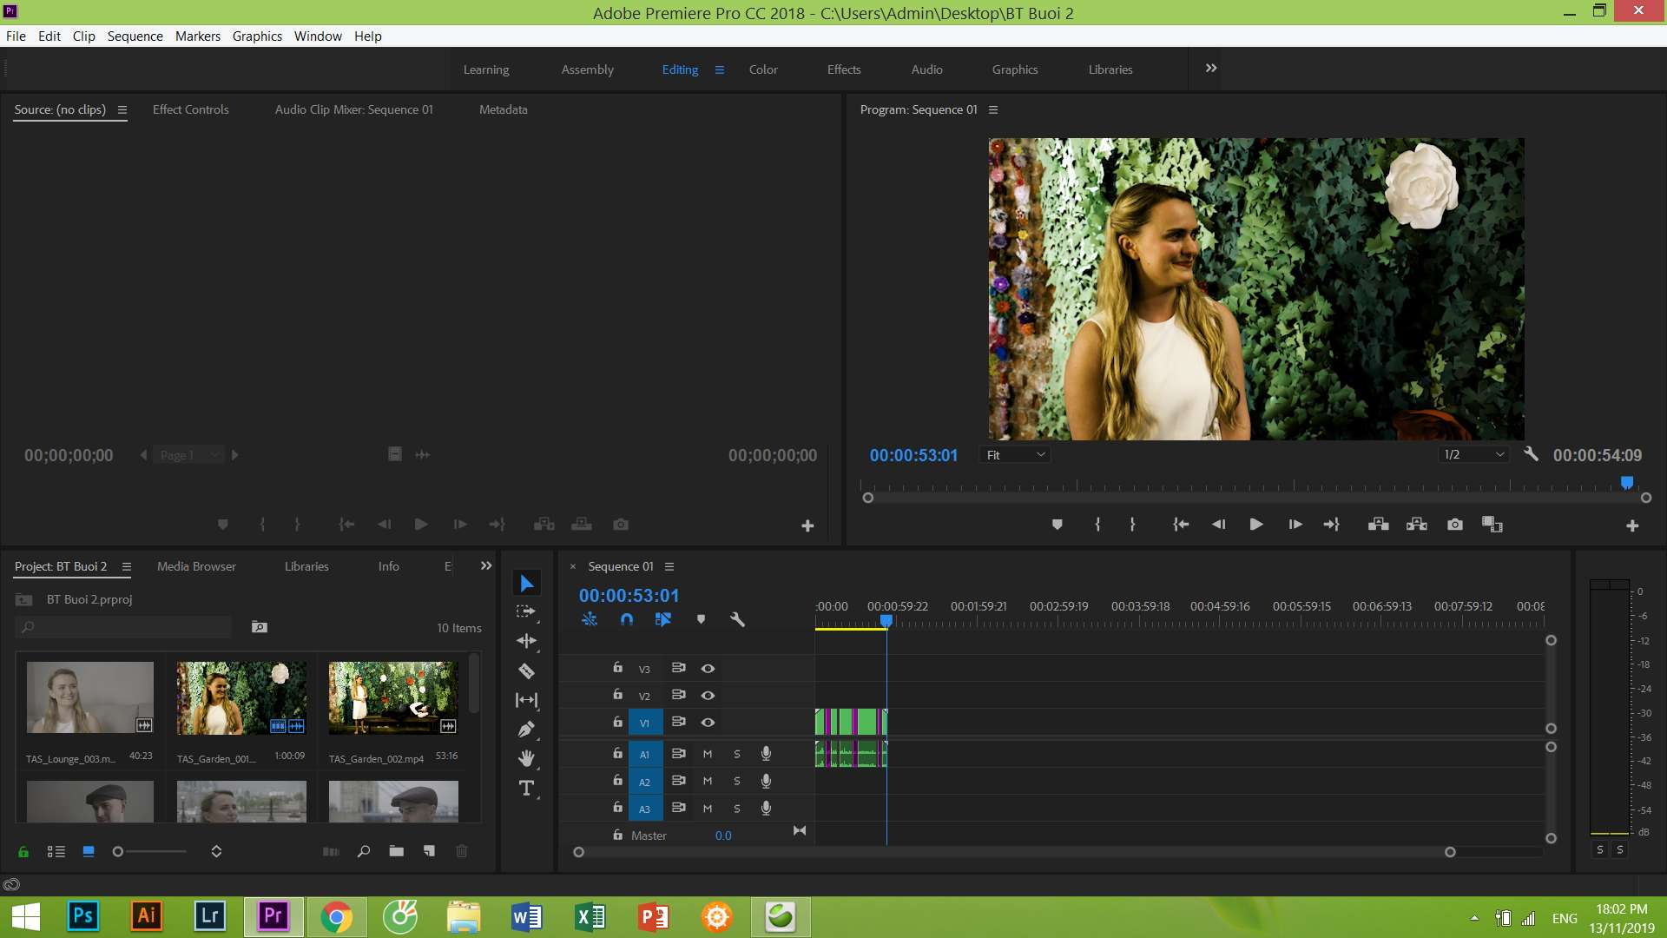Screen dimensions: 1667x938
Task: Expand workspace overflow chevrons
Action: (x=1211, y=68)
